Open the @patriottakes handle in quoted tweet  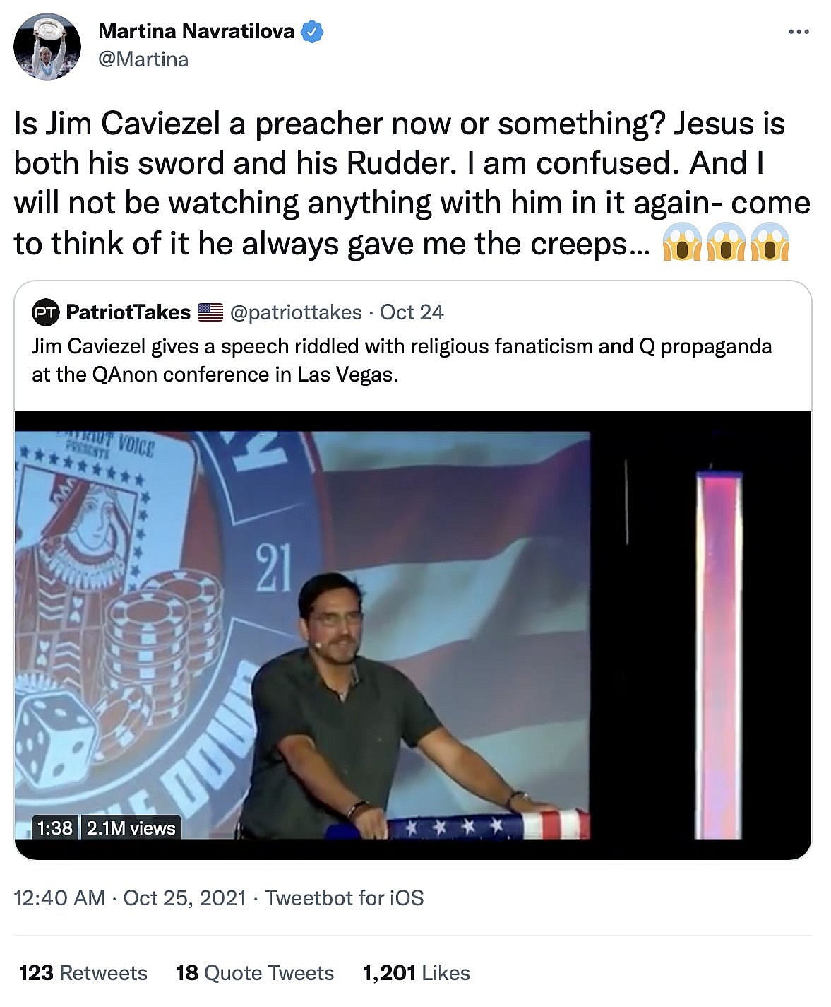[x=296, y=312]
